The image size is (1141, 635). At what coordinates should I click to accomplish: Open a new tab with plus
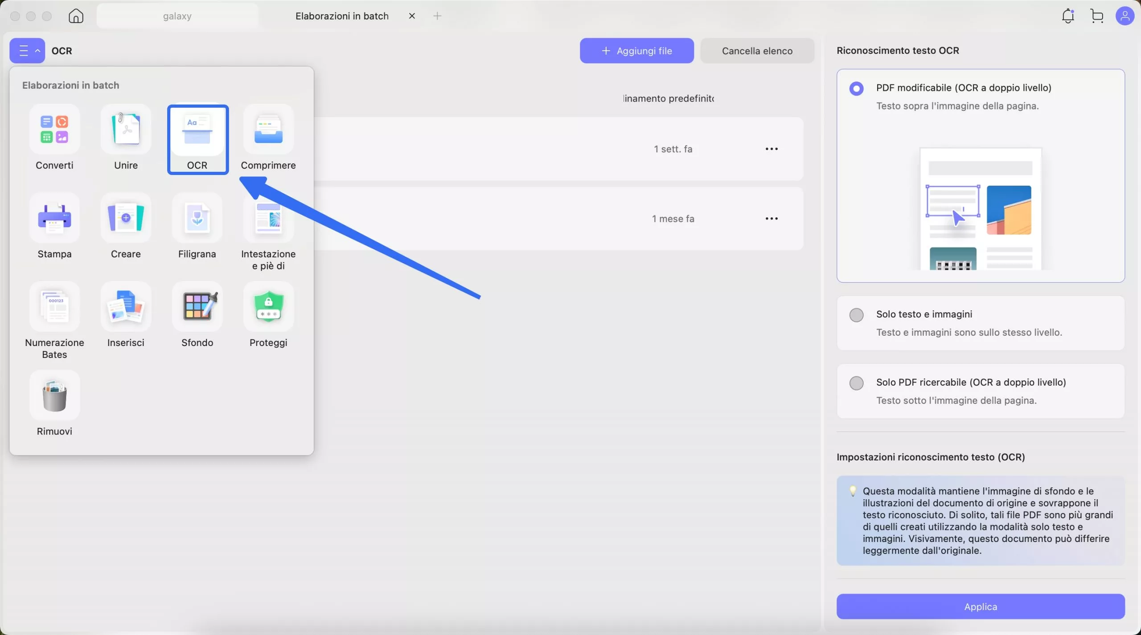pyautogui.click(x=437, y=16)
